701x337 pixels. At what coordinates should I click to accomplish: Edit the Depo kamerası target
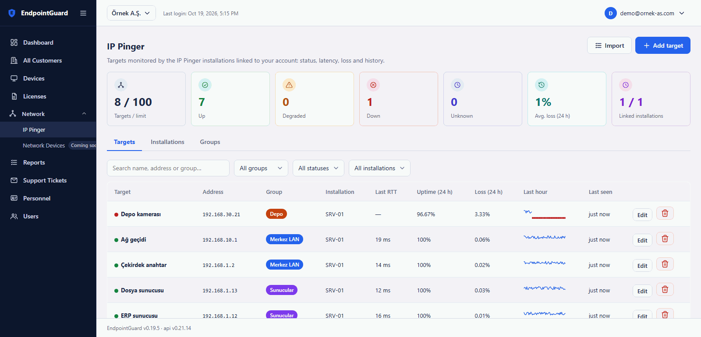642,215
